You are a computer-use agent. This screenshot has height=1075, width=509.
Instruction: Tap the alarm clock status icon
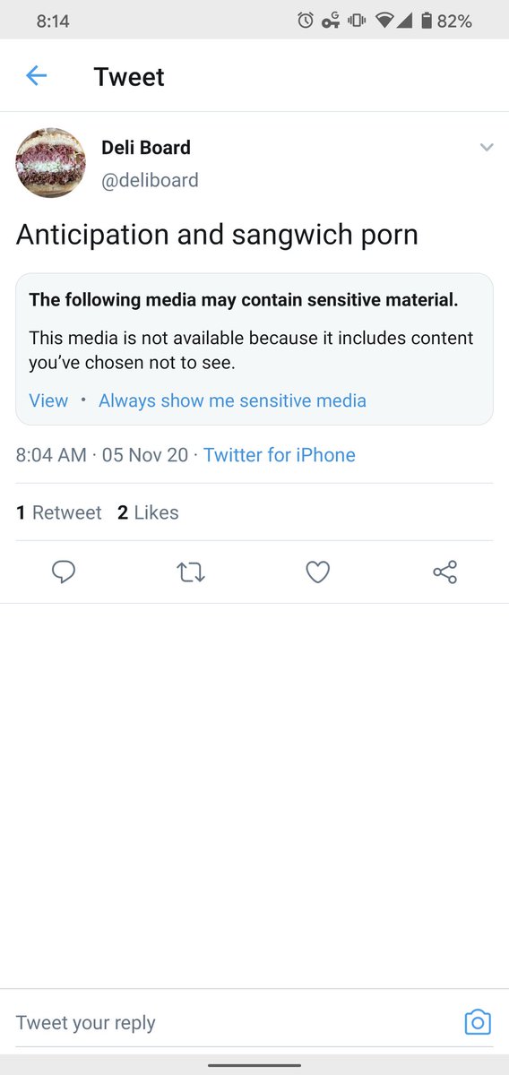click(x=306, y=21)
